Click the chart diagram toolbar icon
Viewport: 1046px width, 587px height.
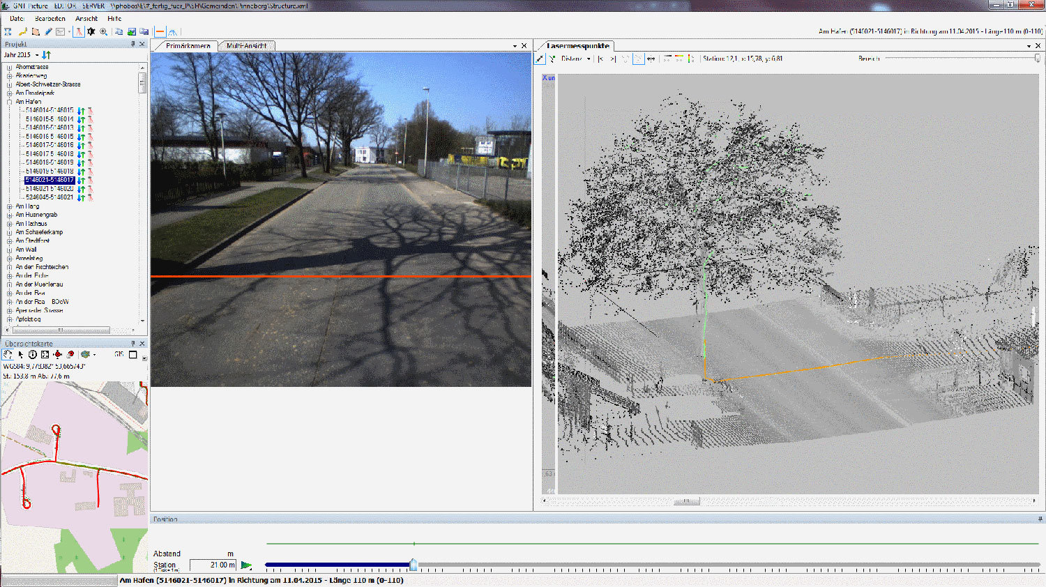pyautogui.click(x=61, y=31)
